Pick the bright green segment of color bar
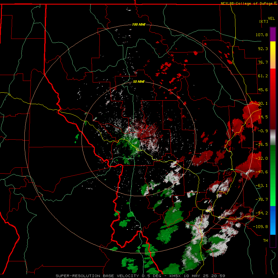Viewport: 278px width, 278px height. 273,175
